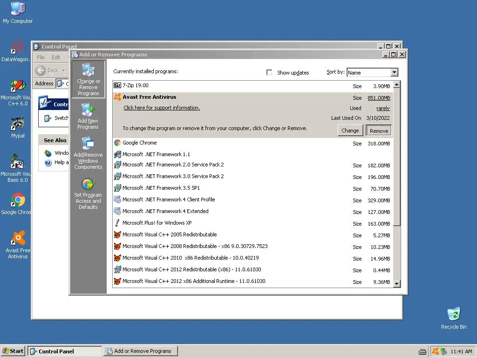Click the taskbar clock 11:41 AM
Screen dimensions: 477x358
[461, 351]
